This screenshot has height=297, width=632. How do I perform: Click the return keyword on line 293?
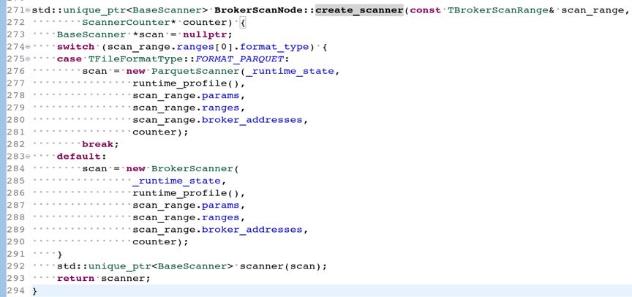(x=75, y=279)
